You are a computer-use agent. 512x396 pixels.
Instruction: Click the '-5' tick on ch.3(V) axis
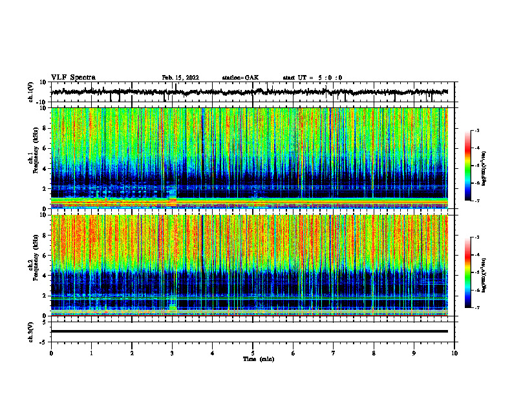(x=44, y=342)
